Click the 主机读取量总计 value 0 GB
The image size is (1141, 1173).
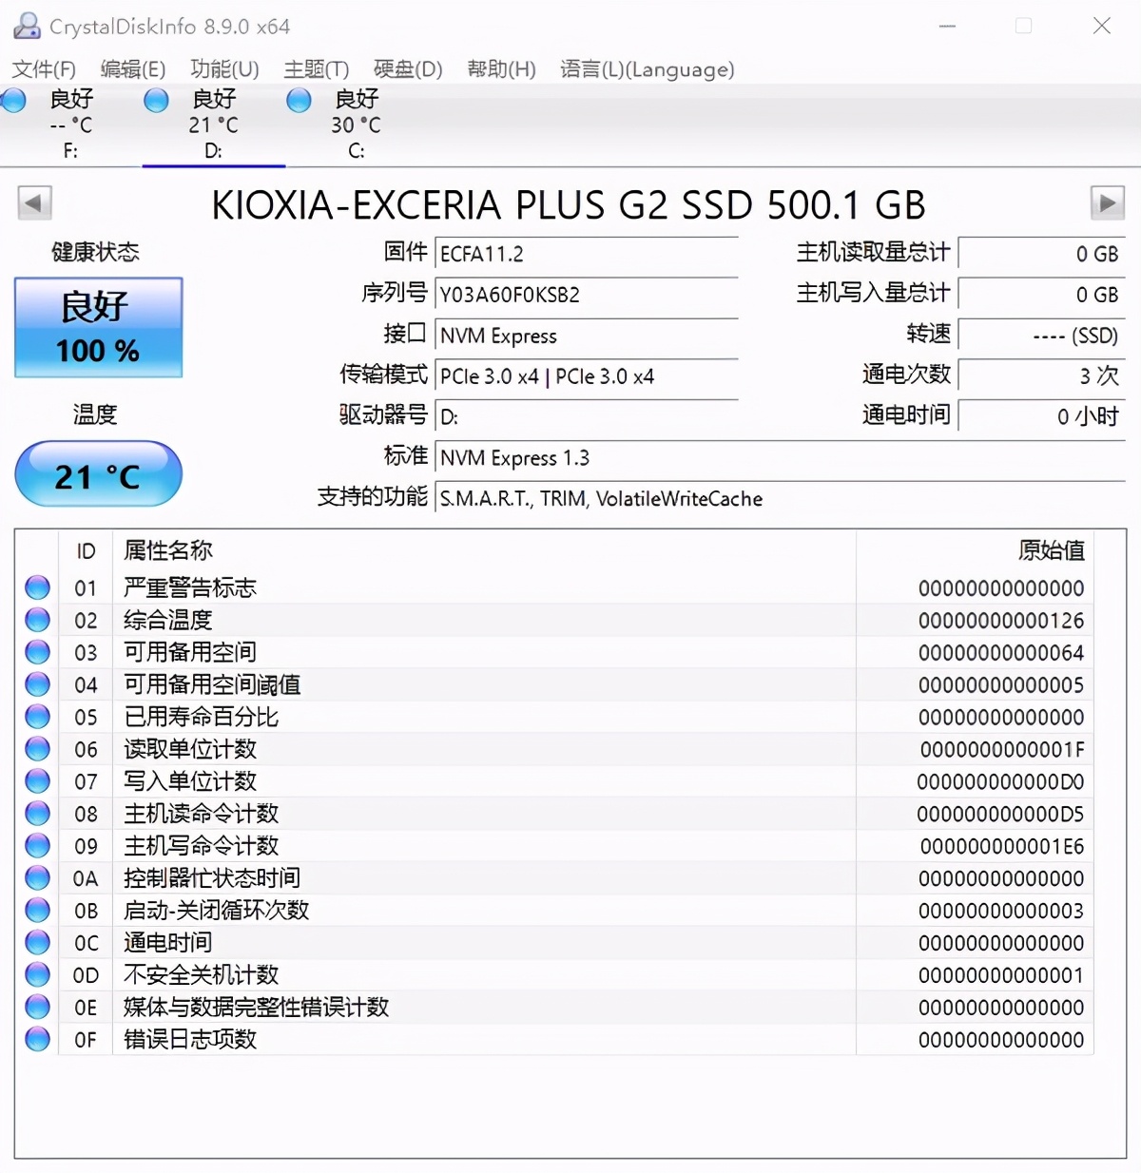[x=1042, y=254]
